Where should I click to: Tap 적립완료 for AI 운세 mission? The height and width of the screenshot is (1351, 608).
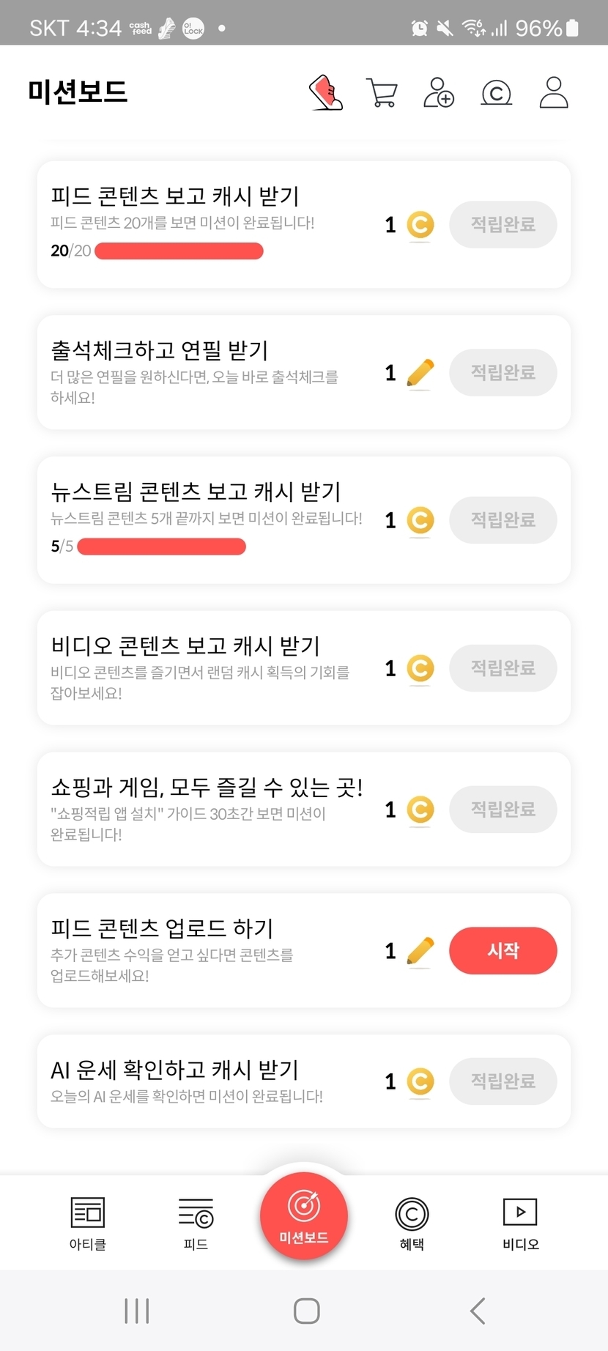pos(503,1081)
